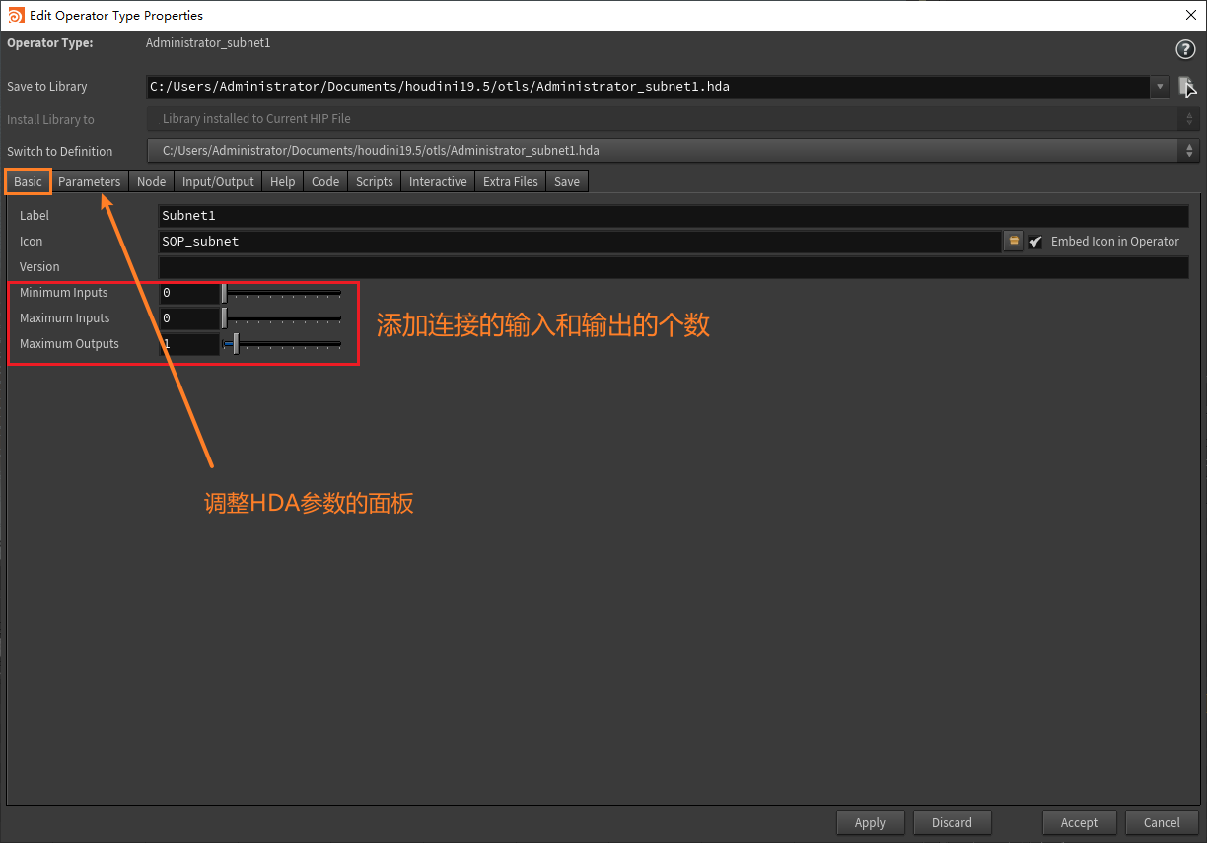This screenshot has height=843, width=1207.
Task: Click the Accept button
Action: [1079, 822]
